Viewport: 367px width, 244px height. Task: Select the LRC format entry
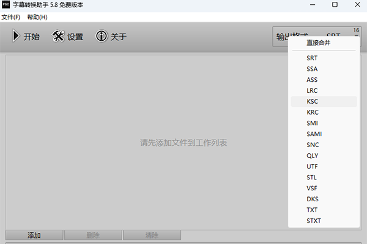(313, 91)
